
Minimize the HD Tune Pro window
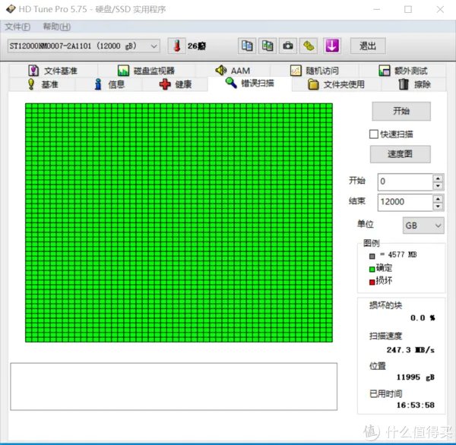click(377, 9)
